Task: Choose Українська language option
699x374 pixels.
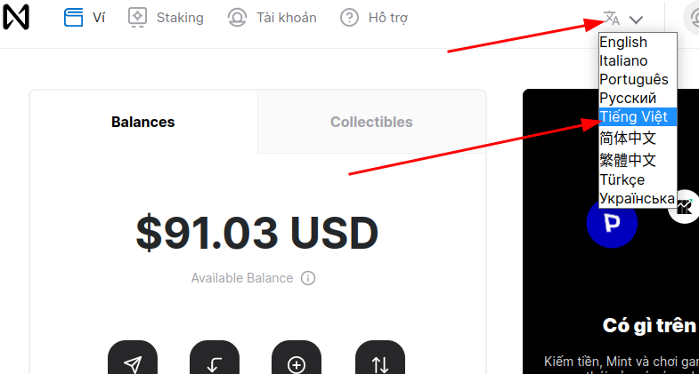Action: 638,198
